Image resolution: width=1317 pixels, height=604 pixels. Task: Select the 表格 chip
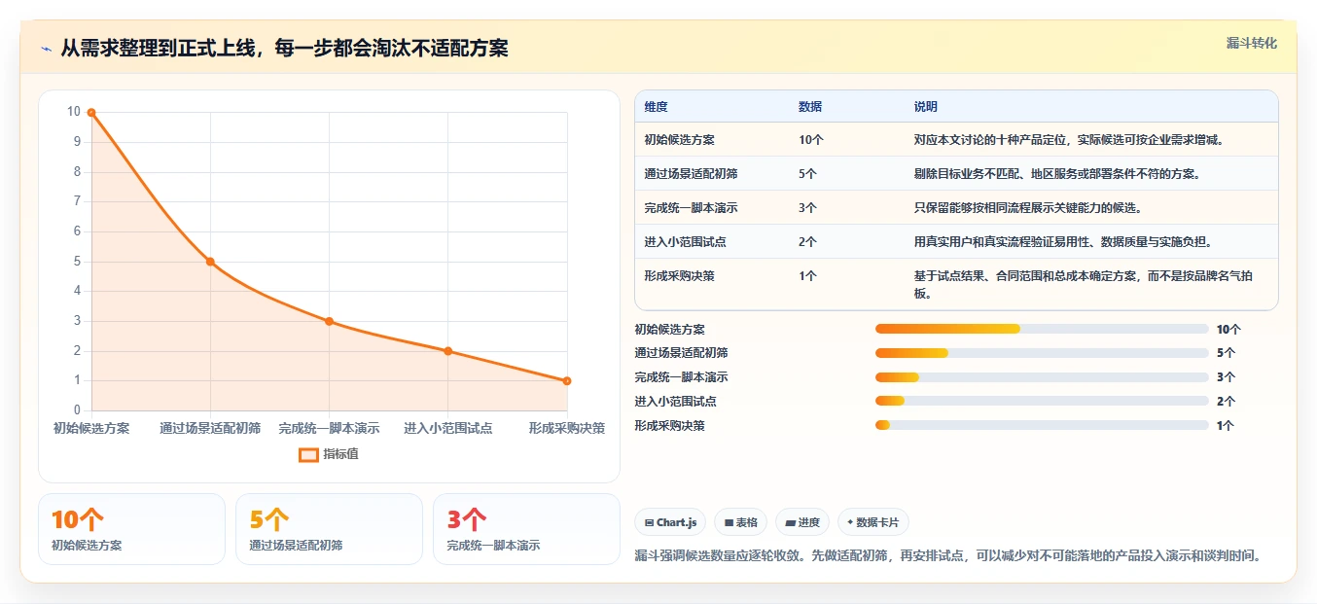(x=740, y=522)
